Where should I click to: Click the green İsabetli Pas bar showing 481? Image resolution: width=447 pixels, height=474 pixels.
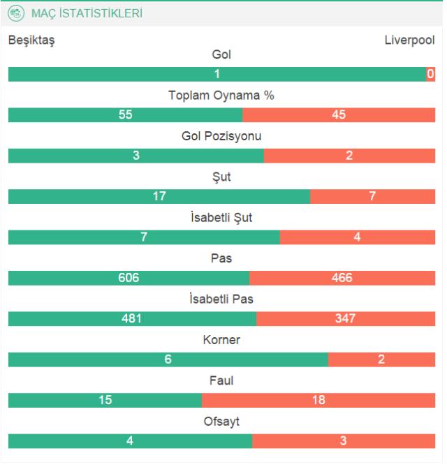click(x=132, y=319)
